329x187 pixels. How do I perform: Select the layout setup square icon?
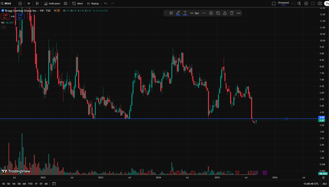(x=274, y=4)
